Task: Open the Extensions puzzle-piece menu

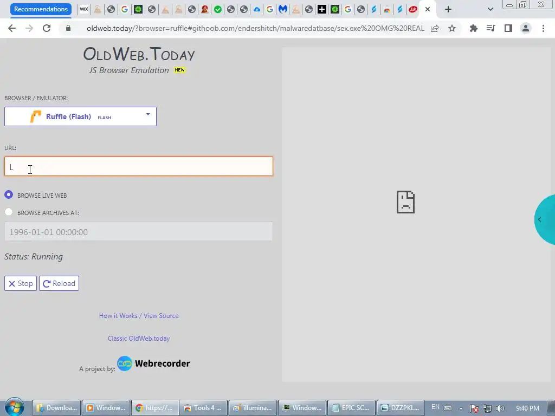Action: [474, 28]
